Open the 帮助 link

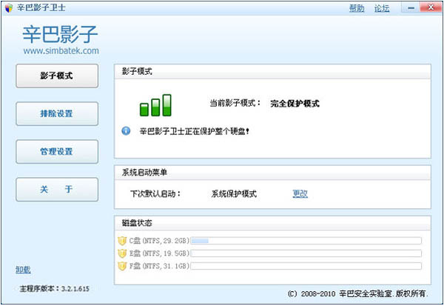357,8
